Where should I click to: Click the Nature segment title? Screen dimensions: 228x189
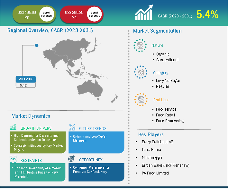point(157,45)
